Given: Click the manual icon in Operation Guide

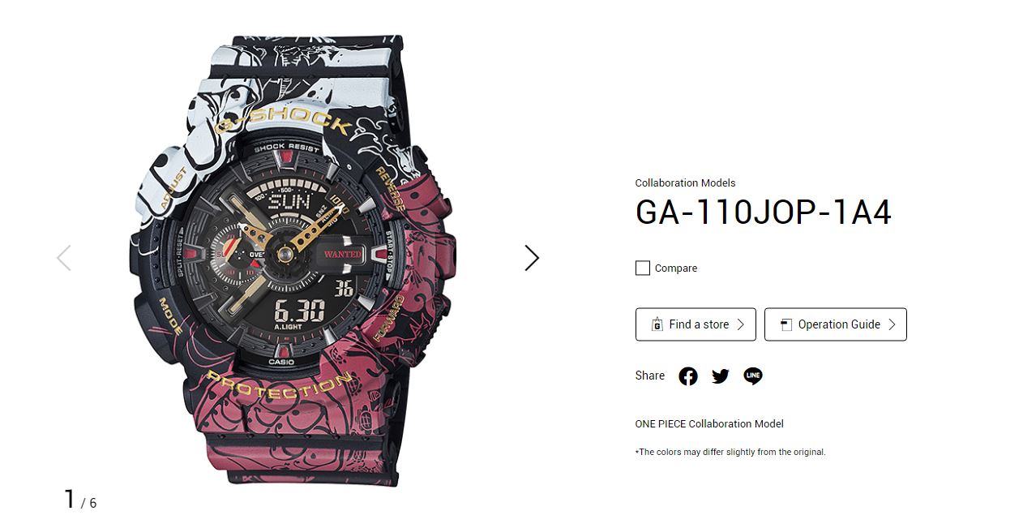Looking at the screenshot, I should coord(785,324).
